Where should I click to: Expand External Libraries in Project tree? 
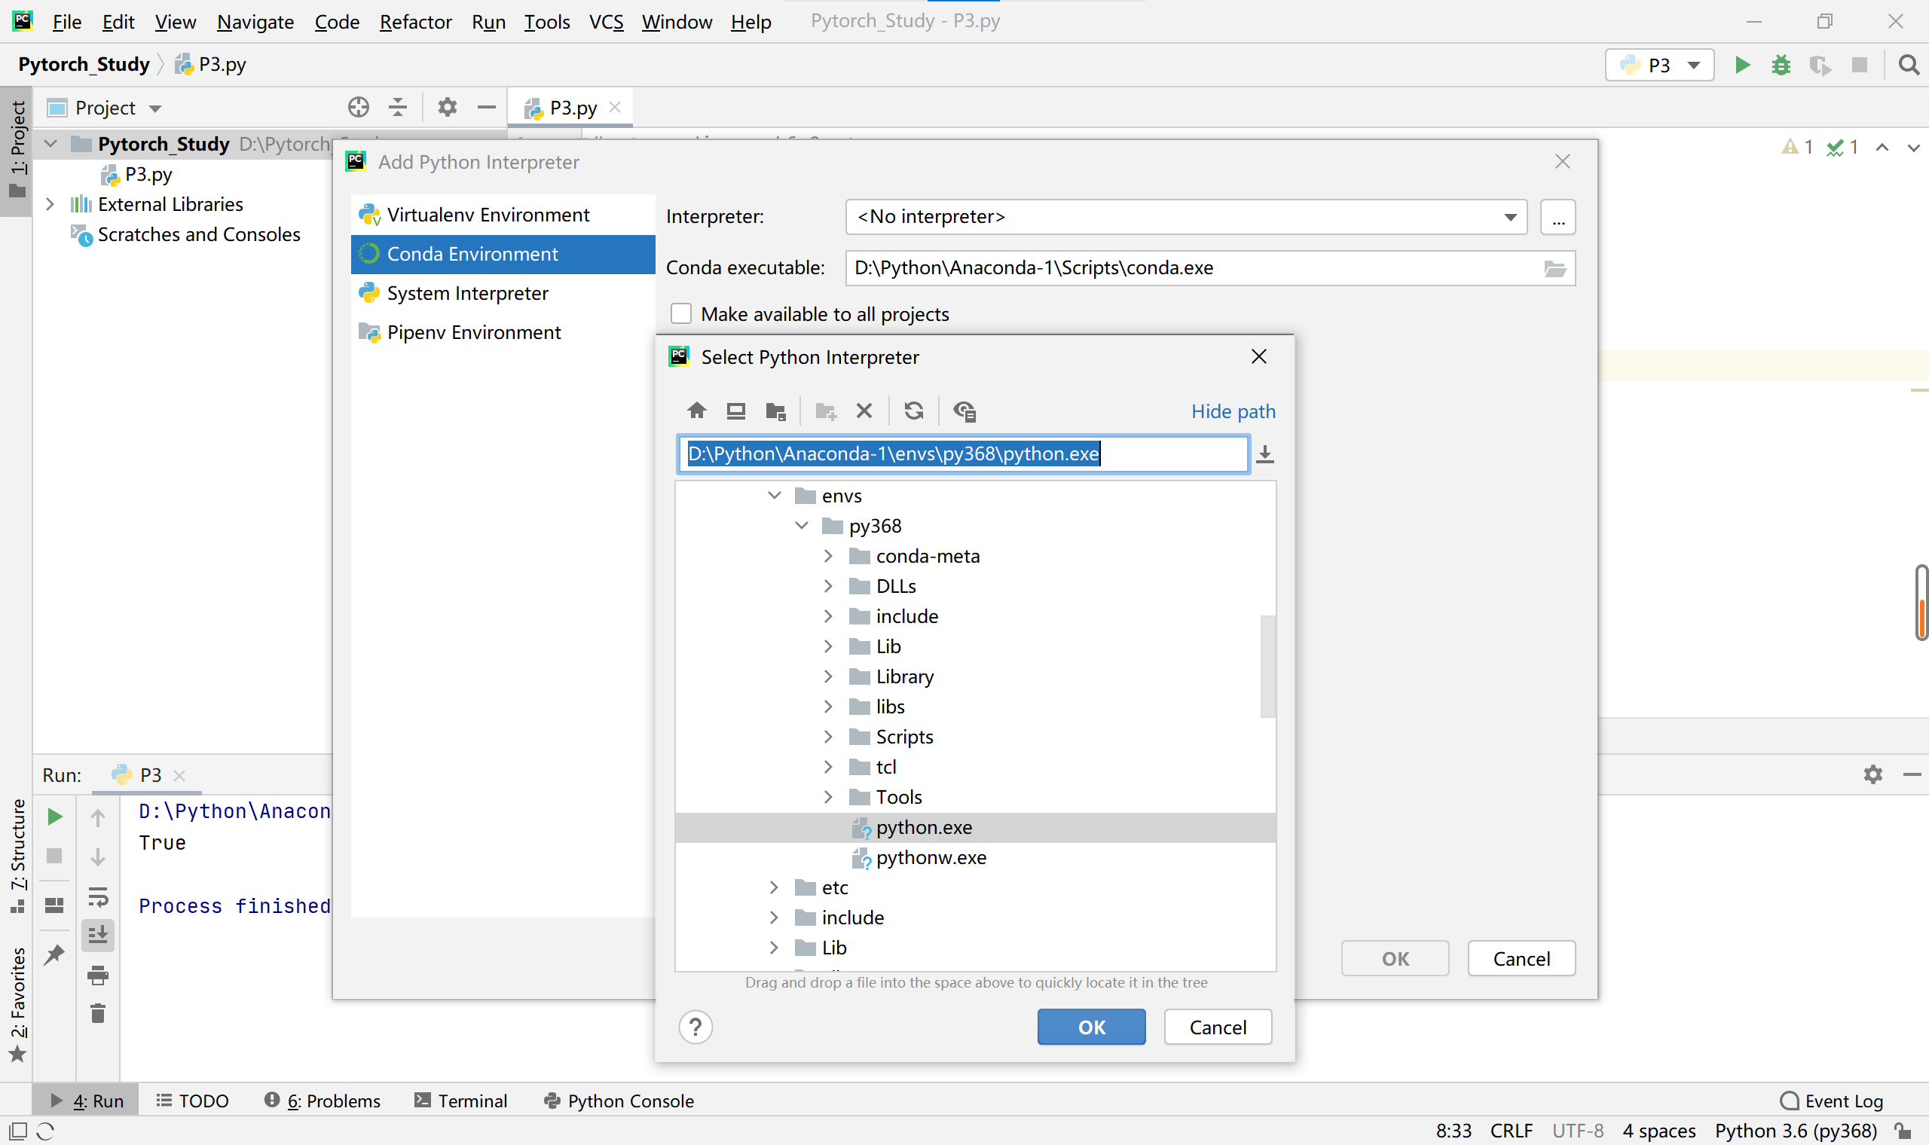click(50, 204)
